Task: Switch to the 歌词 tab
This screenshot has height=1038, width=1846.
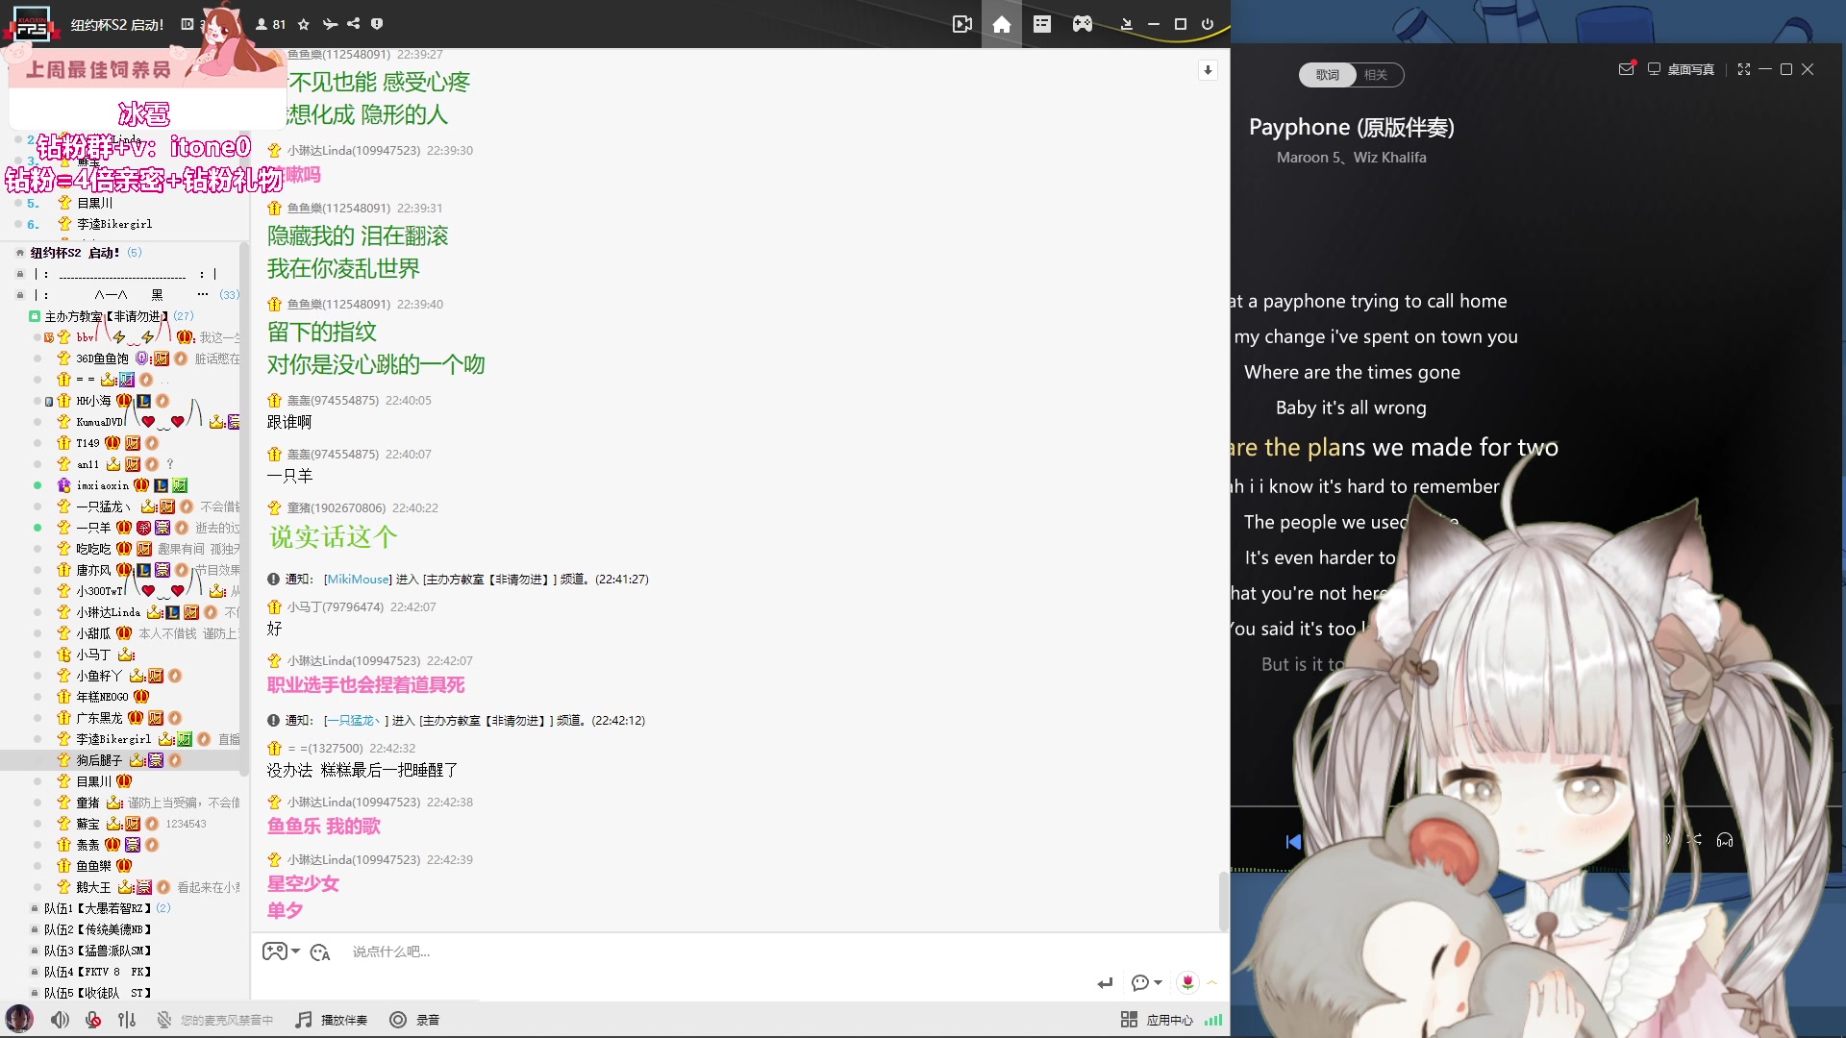Action: coord(1327,75)
